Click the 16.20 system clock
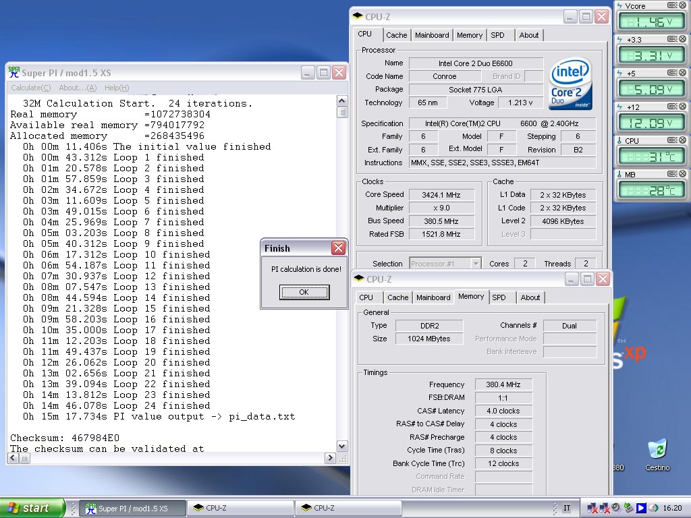 pyautogui.click(x=673, y=508)
